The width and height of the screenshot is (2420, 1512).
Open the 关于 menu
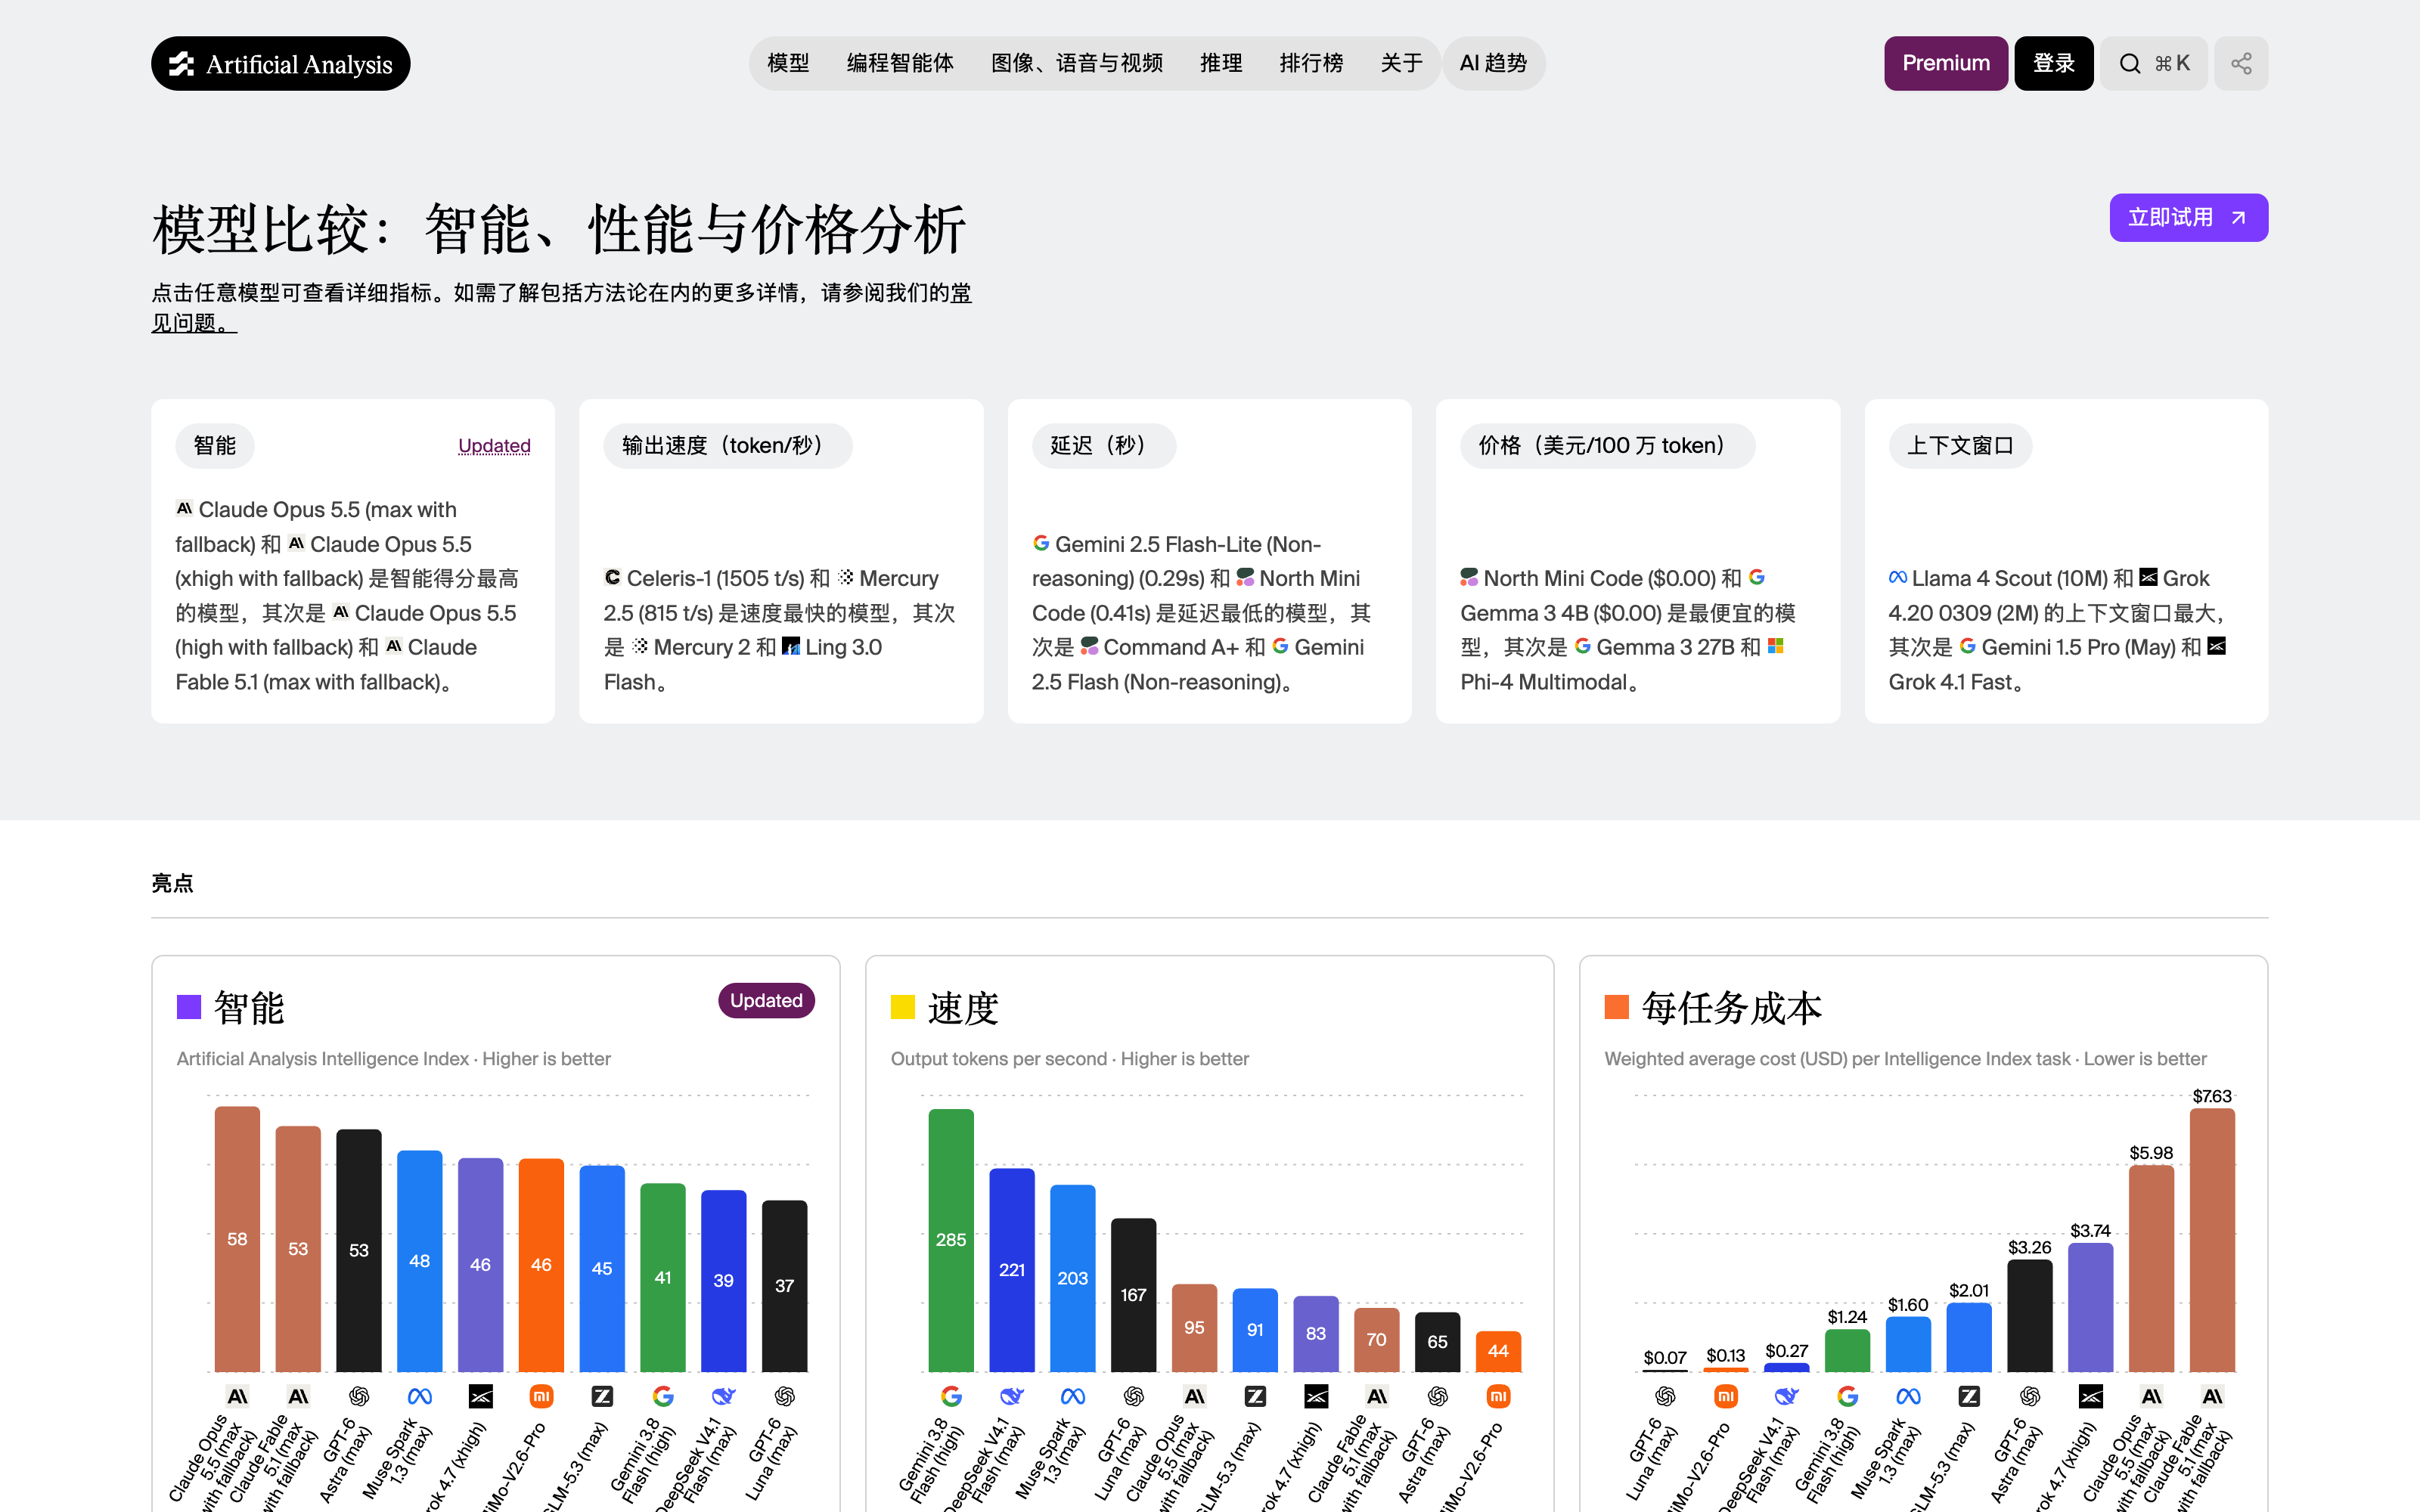coord(1401,63)
